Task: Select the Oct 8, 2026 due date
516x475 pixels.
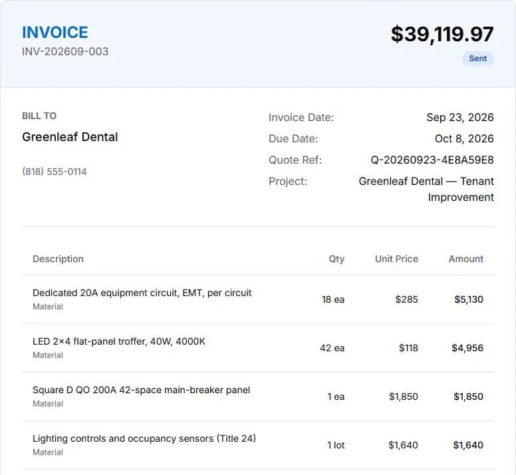Action: (464, 138)
